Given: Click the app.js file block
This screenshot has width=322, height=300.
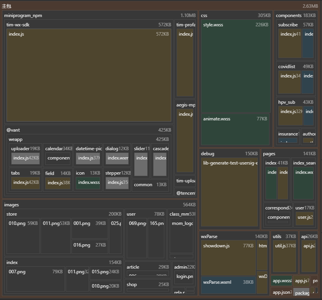Looking at the screenshot, I should pyautogui.click(x=301, y=281).
